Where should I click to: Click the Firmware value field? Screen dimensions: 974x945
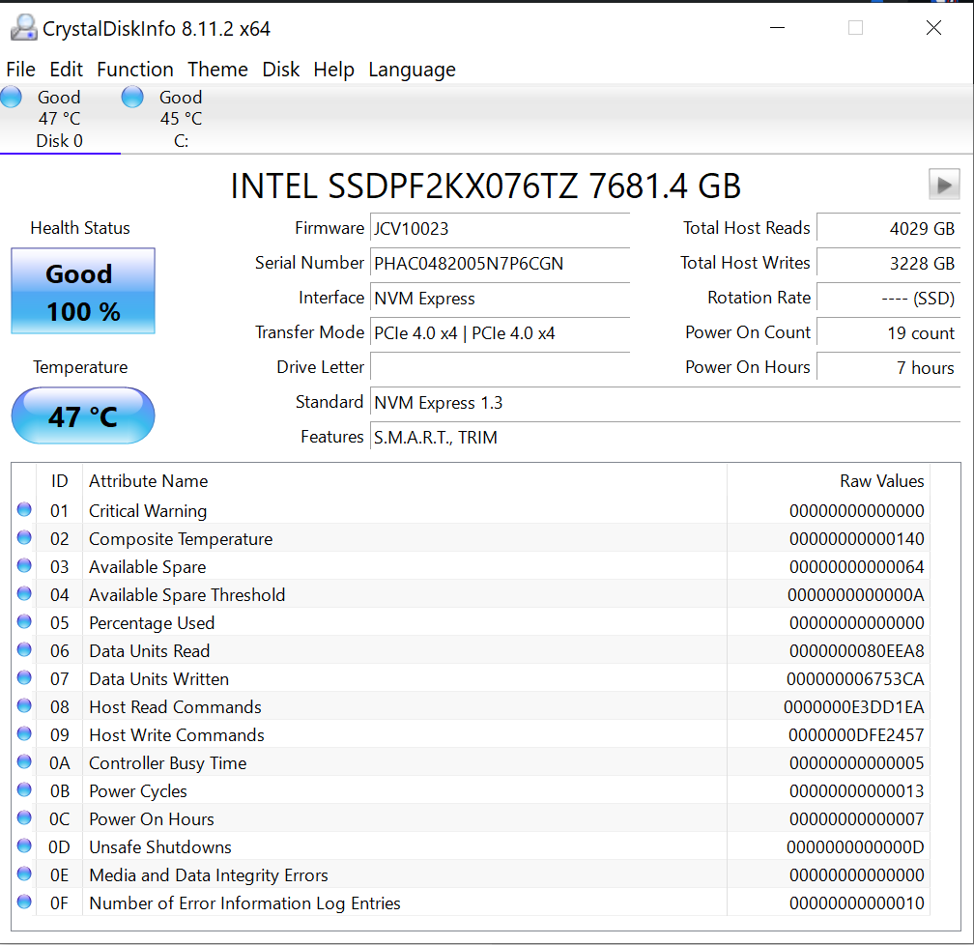[x=500, y=228]
